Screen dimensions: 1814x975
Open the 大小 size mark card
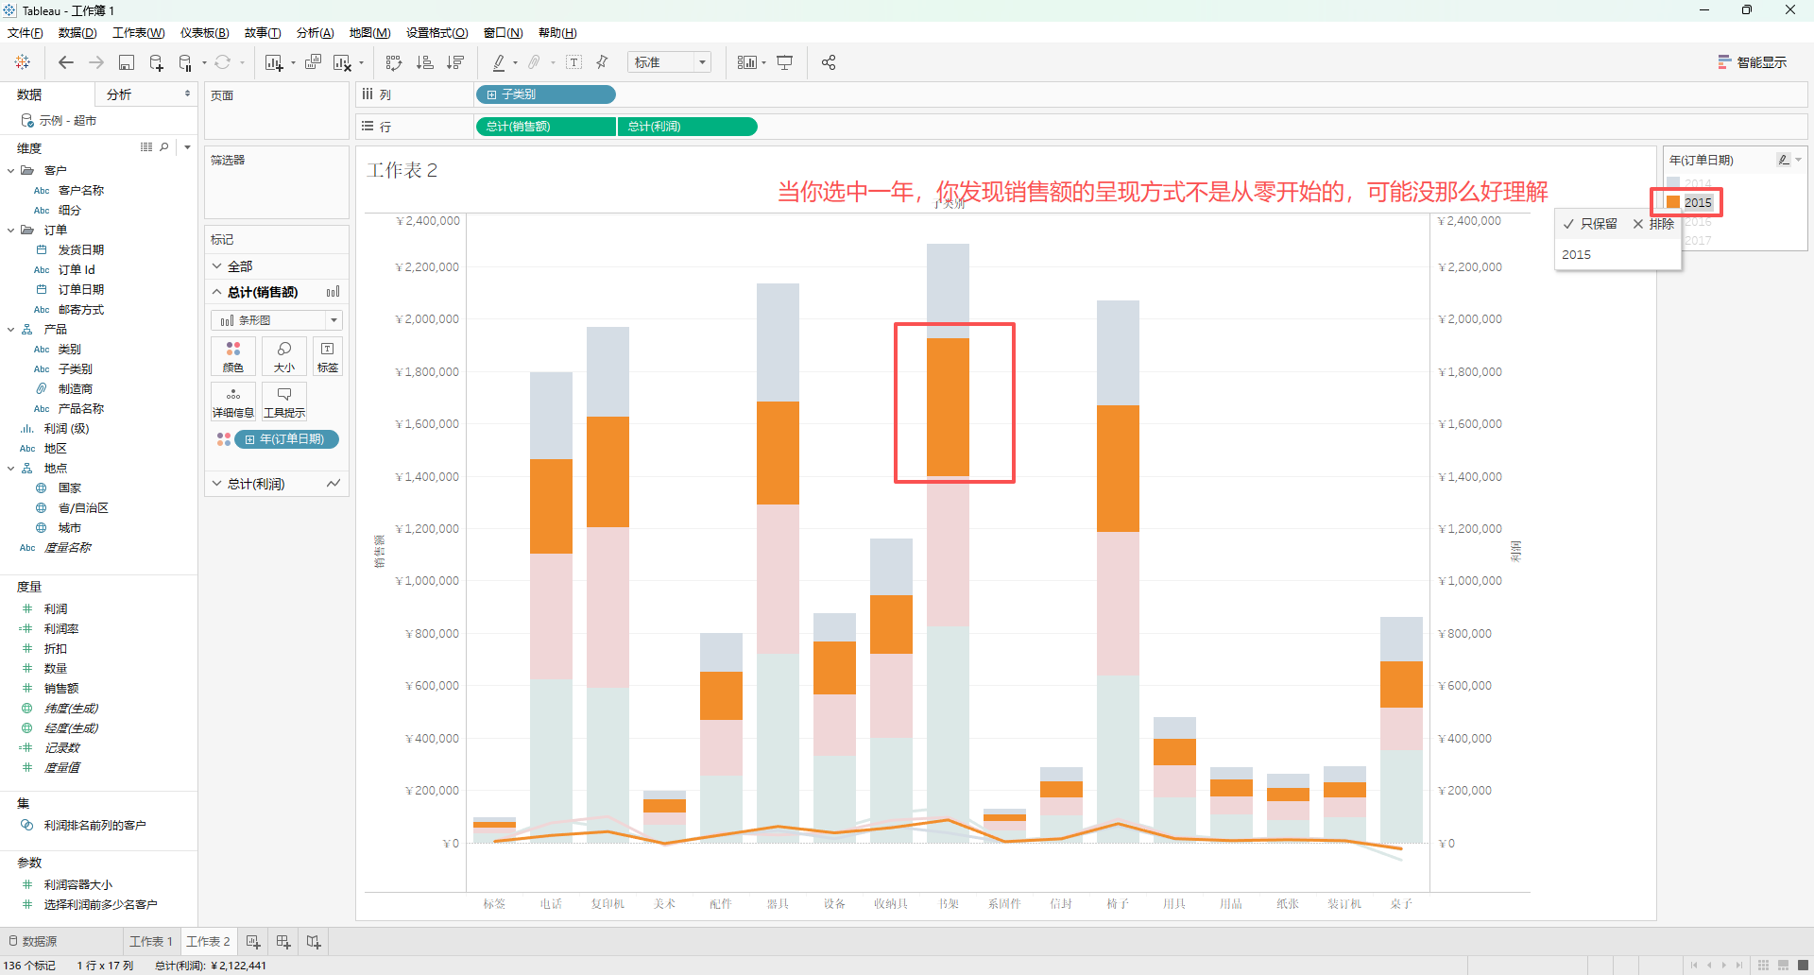click(284, 356)
